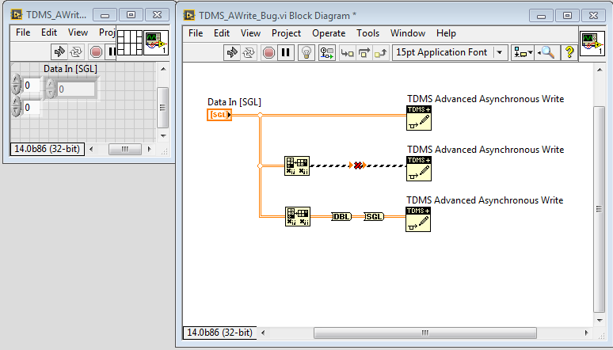Select the To SGL conversion node
Image resolution: width=613 pixels, height=350 pixels.
click(374, 216)
